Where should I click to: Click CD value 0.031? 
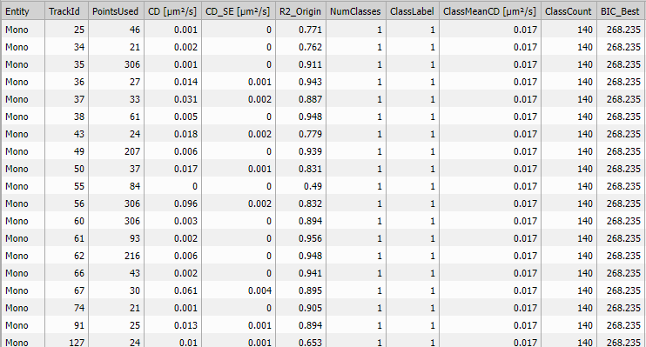185,99
